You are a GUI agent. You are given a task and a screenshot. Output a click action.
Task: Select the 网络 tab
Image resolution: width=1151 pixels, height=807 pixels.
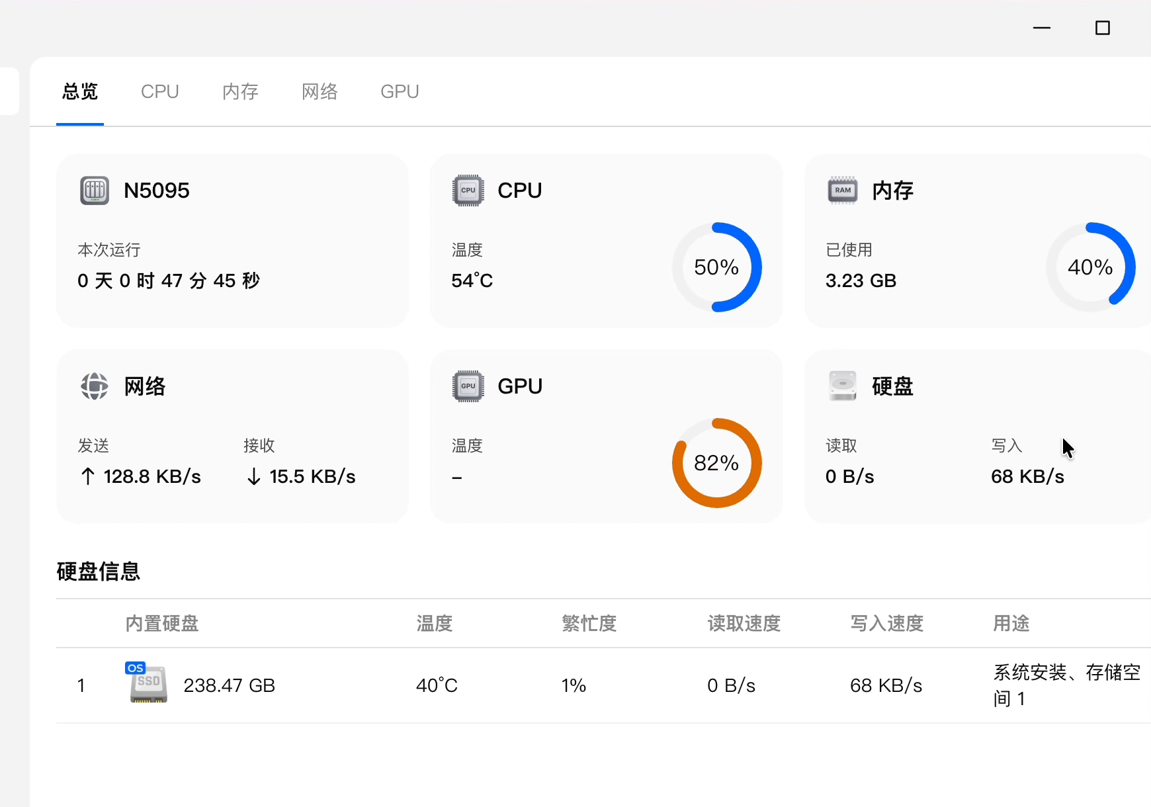pos(320,91)
